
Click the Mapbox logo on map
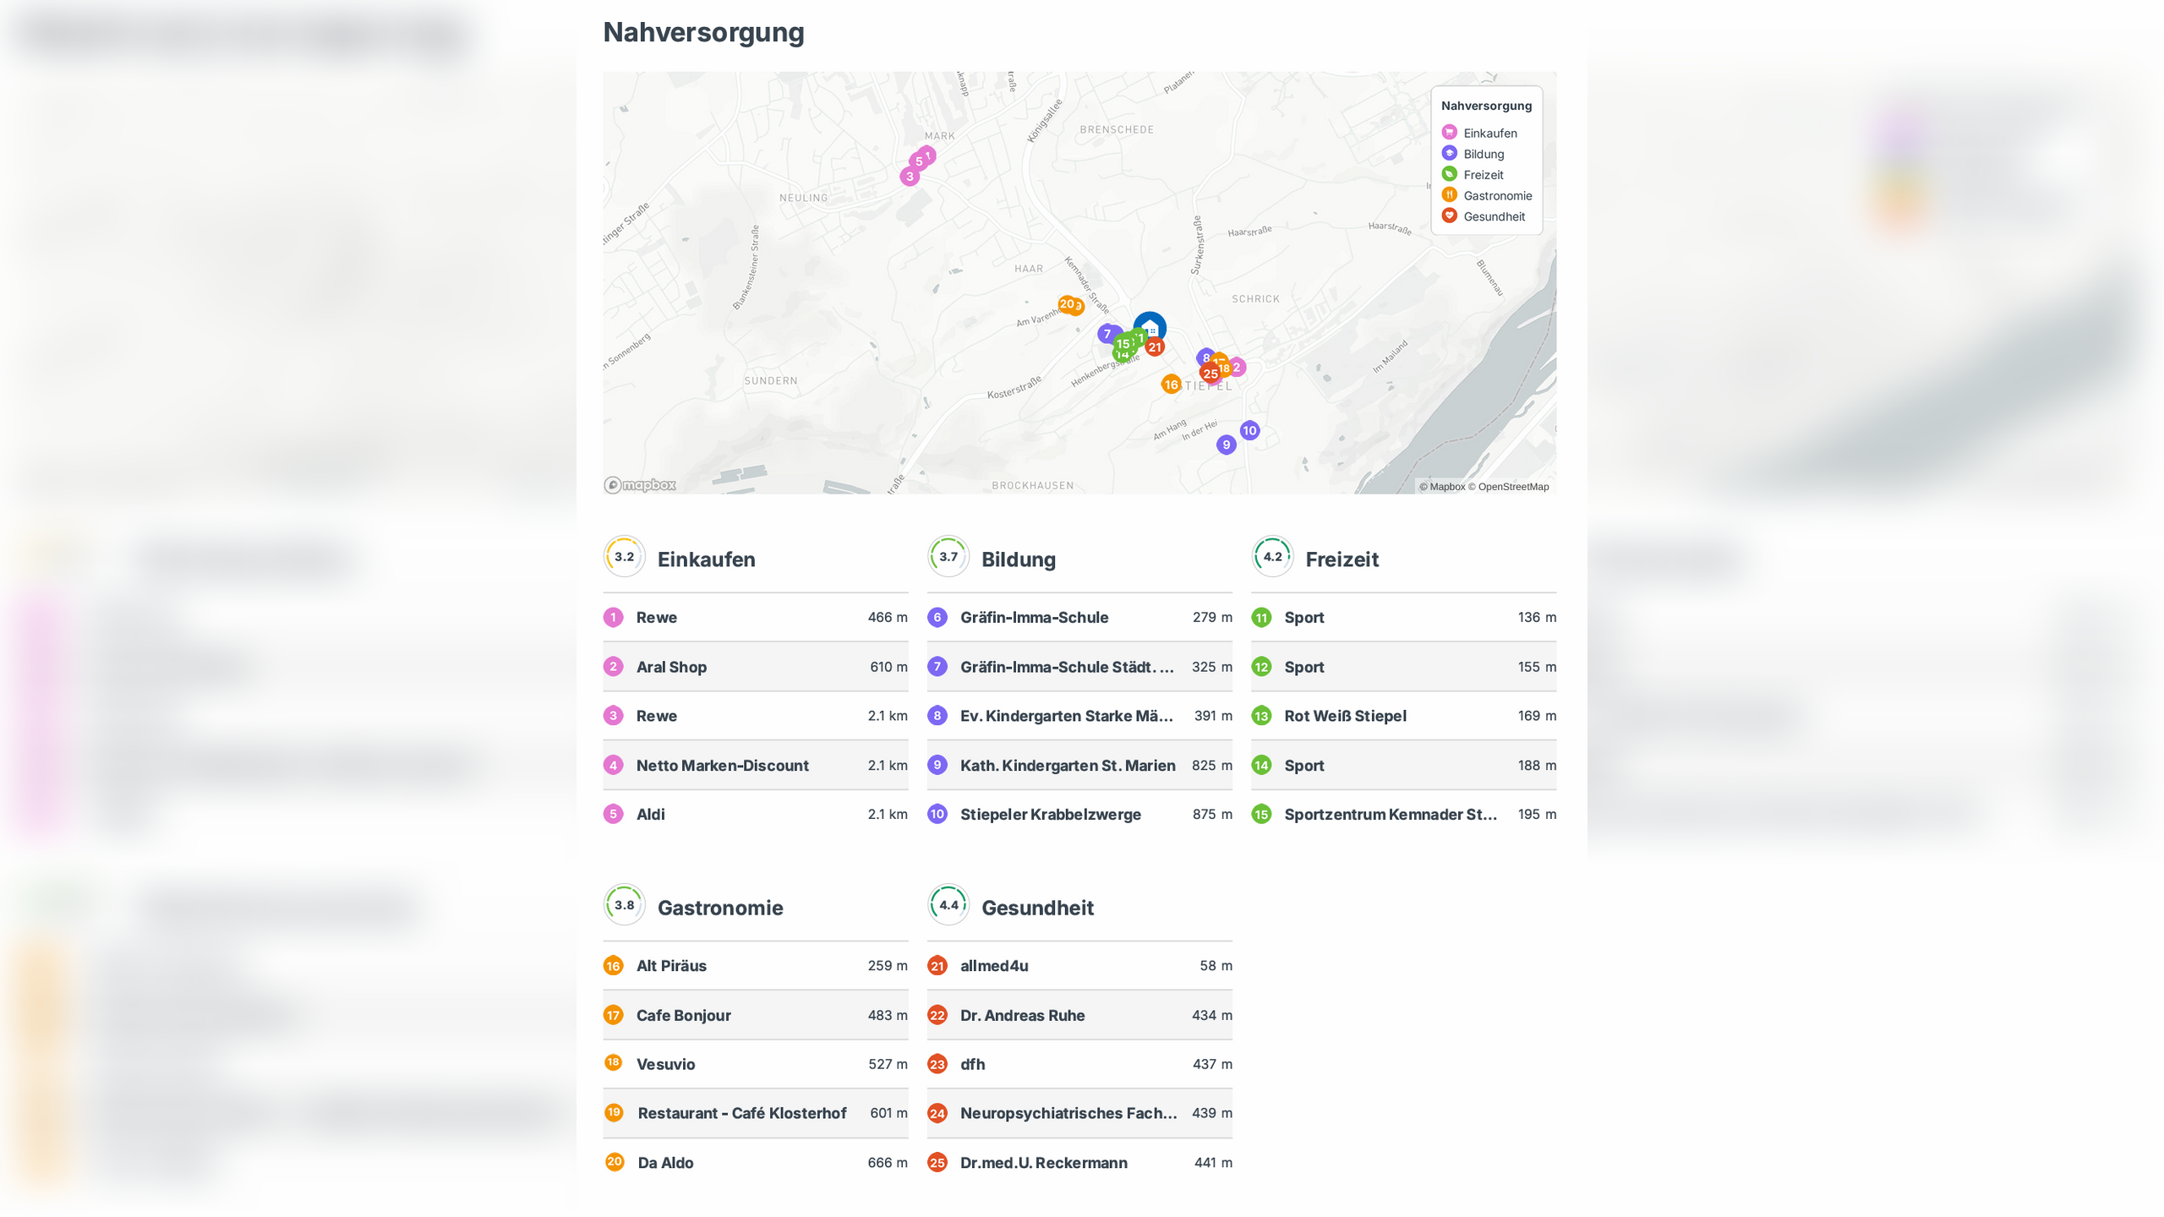[640, 484]
